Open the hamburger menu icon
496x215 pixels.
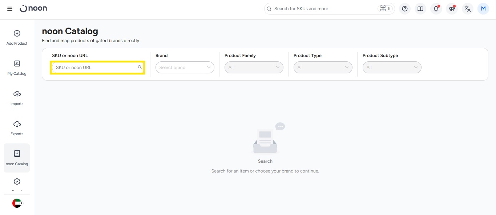[x=10, y=9]
